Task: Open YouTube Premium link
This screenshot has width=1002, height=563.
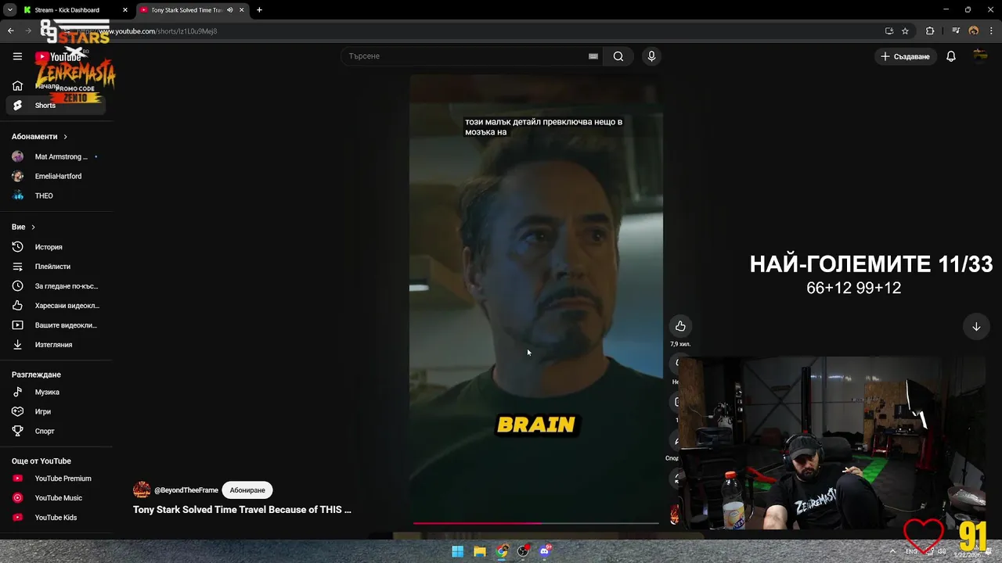Action: (56, 479)
